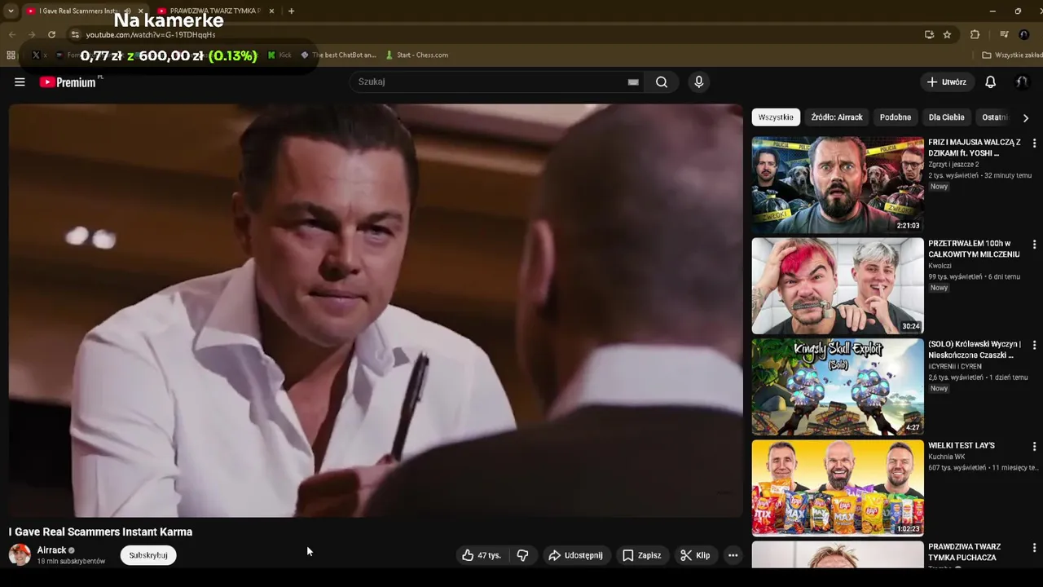Open options for PRAWDZIWA TWARZ video
Image resolution: width=1043 pixels, height=587 pixels.
click(1034, 547)
